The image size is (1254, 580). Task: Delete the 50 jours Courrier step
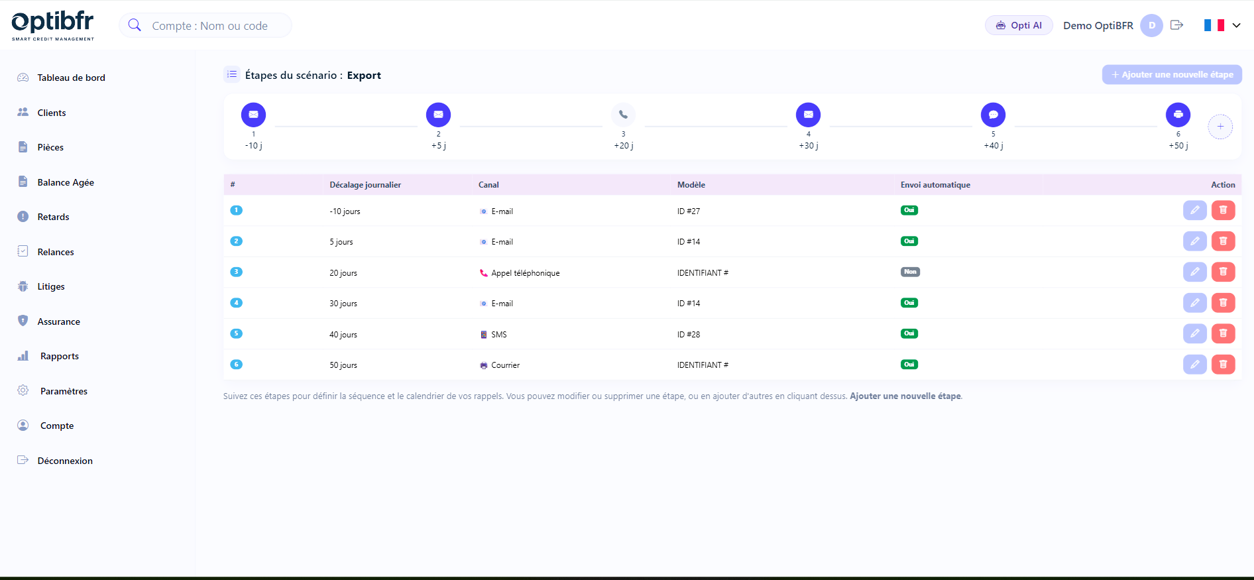(x=1223, y=364)
